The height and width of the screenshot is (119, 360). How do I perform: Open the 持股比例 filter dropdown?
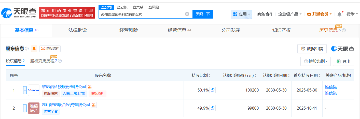315,61
